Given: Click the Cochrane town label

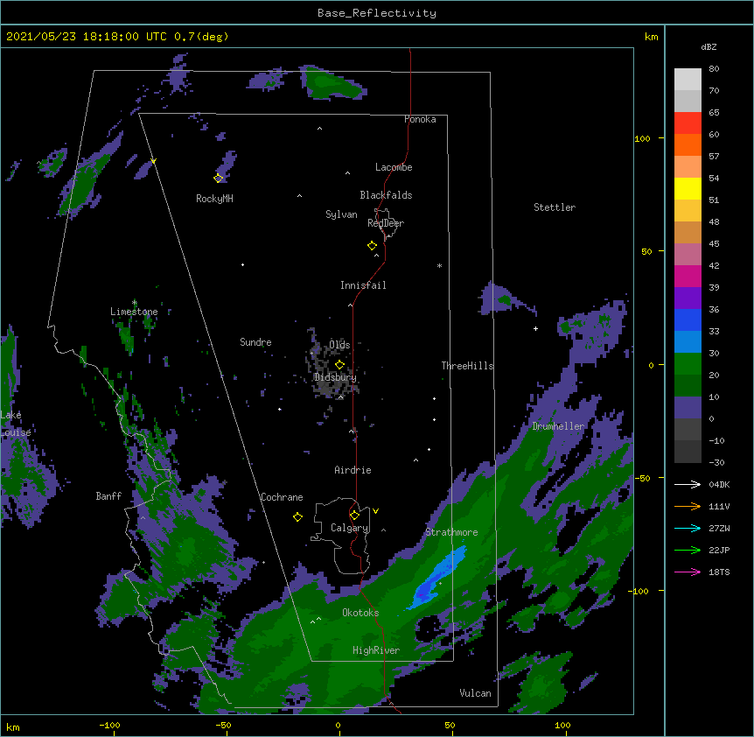Looking at the screenshot, I should [x=282, y=497].
